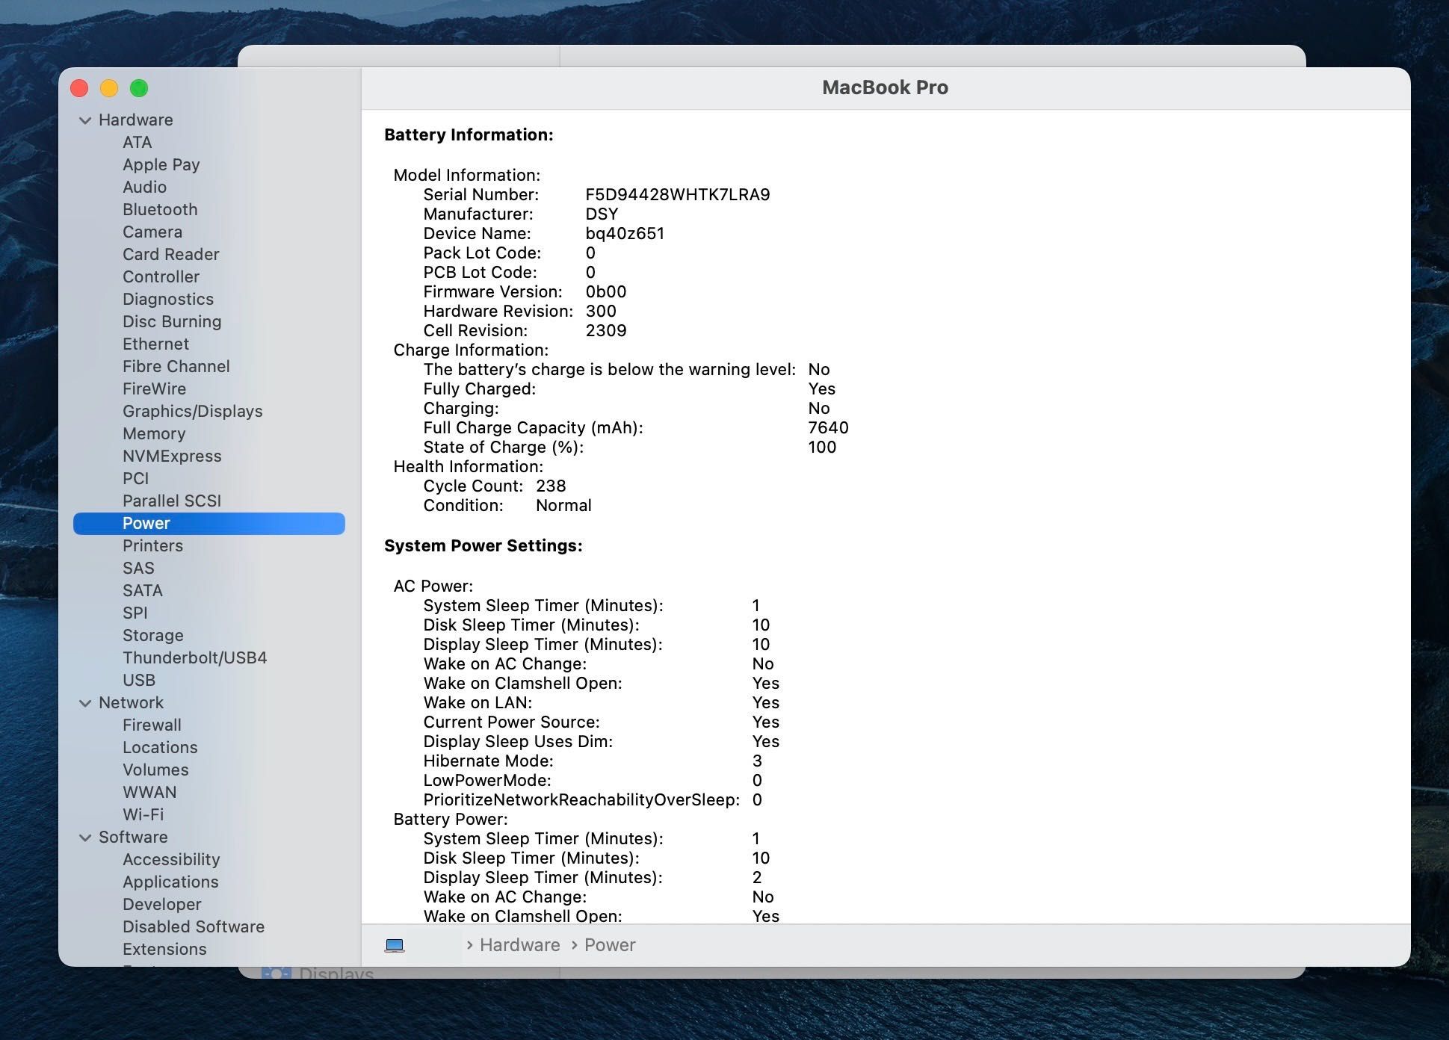Click the computer icon in path bar

395,945
